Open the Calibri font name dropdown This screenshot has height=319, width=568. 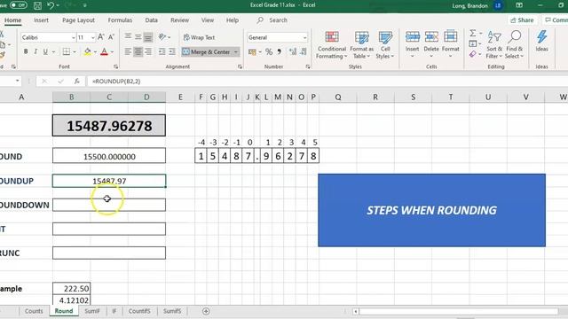point(73,37)
